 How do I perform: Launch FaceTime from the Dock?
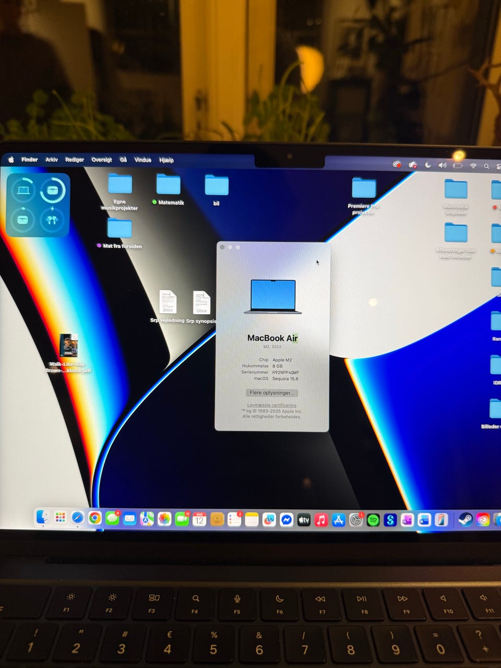click(182, 519)
